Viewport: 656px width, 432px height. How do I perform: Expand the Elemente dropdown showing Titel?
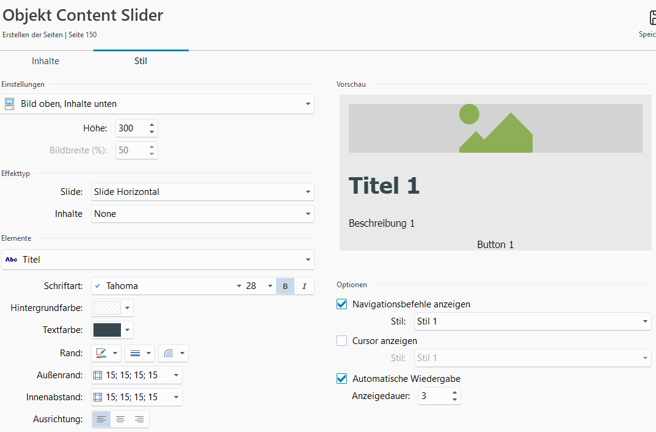point(158,260)
